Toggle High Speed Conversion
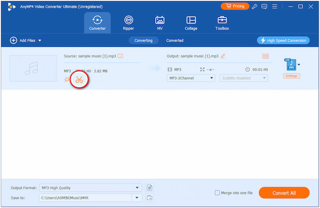The image size is (320, 208). coord(283,41)
